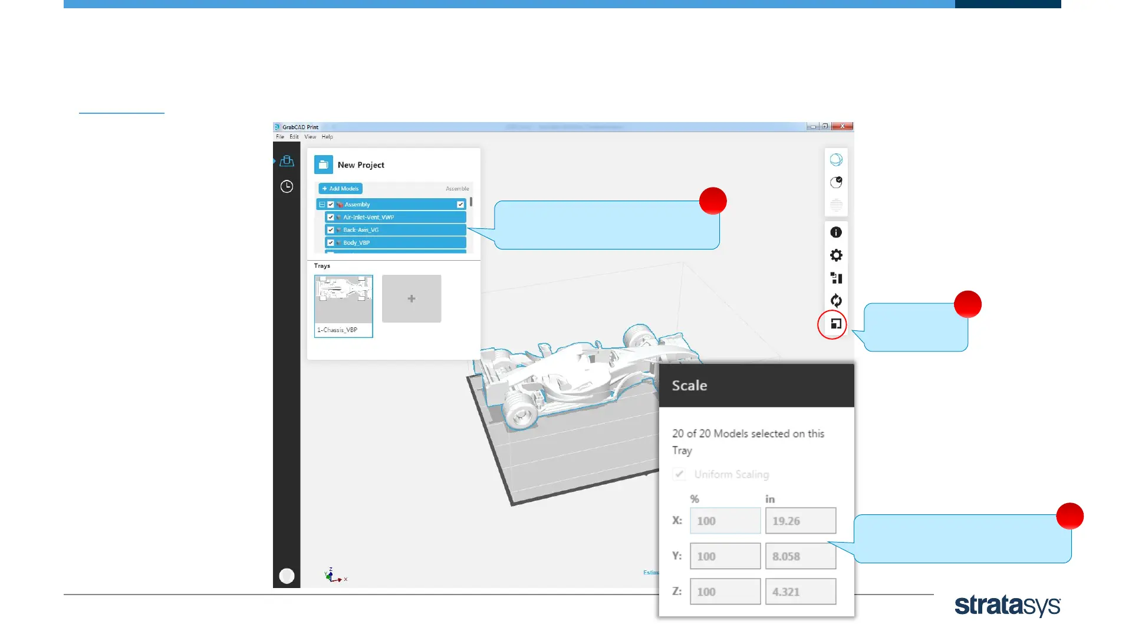
Task: Open the Schedule clock icon in sidebar
Action: click(x=287, y=186)
